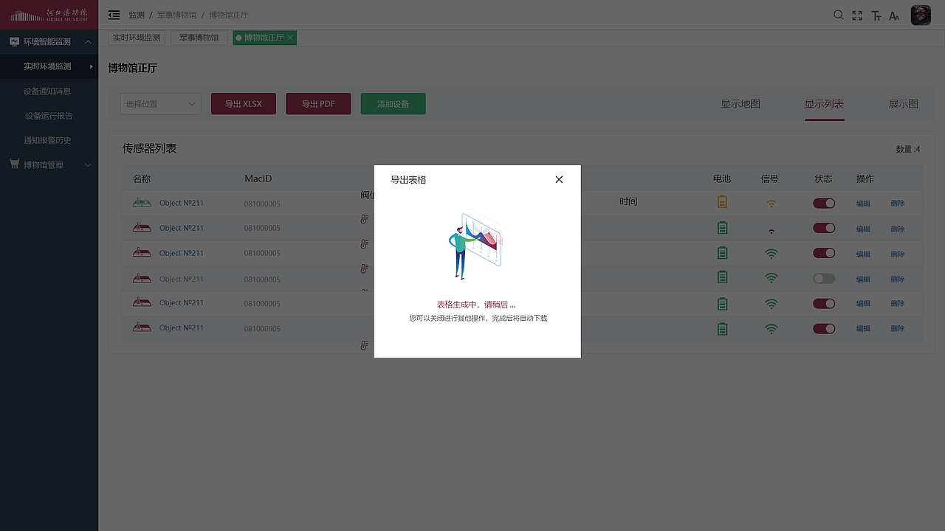945x531 pixels.
Task: Select the 显示地图 view option
Action: 740,104
